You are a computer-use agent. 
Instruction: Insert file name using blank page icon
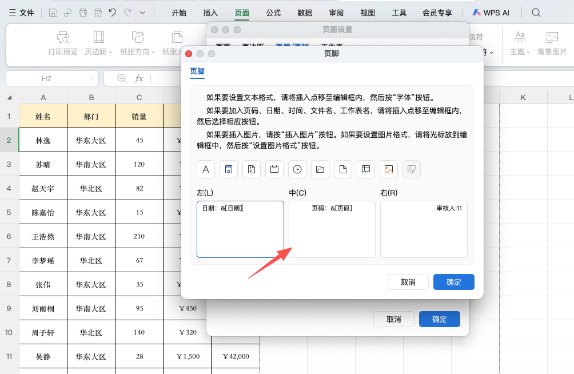(x=343, y=169)
